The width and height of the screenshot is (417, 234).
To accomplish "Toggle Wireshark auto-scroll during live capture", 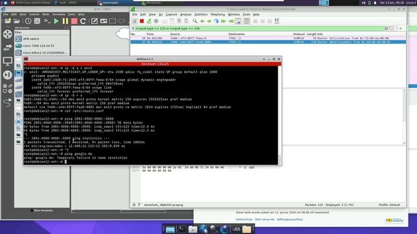I will pyautogui.click(x=238, y=21).
